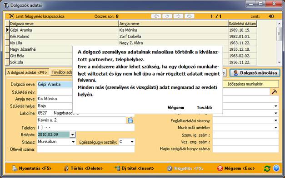Select the Gépi Aranka row
285x178 pixels.
tap(131, 30)
